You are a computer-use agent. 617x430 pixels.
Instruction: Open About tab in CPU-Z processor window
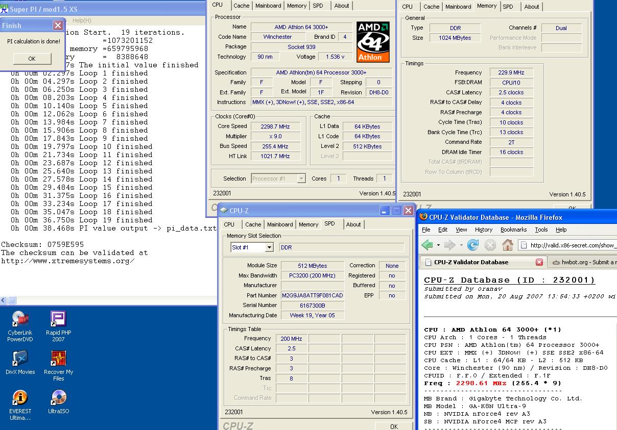point(342,6)
